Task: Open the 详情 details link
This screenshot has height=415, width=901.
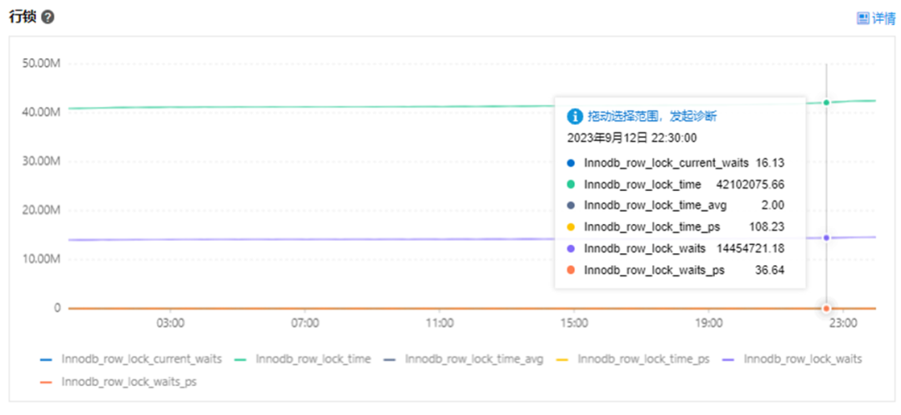Action: click(x=876, y=18)
